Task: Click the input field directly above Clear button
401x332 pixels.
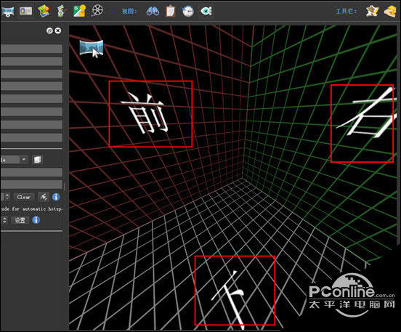Action: coord(31,185)
